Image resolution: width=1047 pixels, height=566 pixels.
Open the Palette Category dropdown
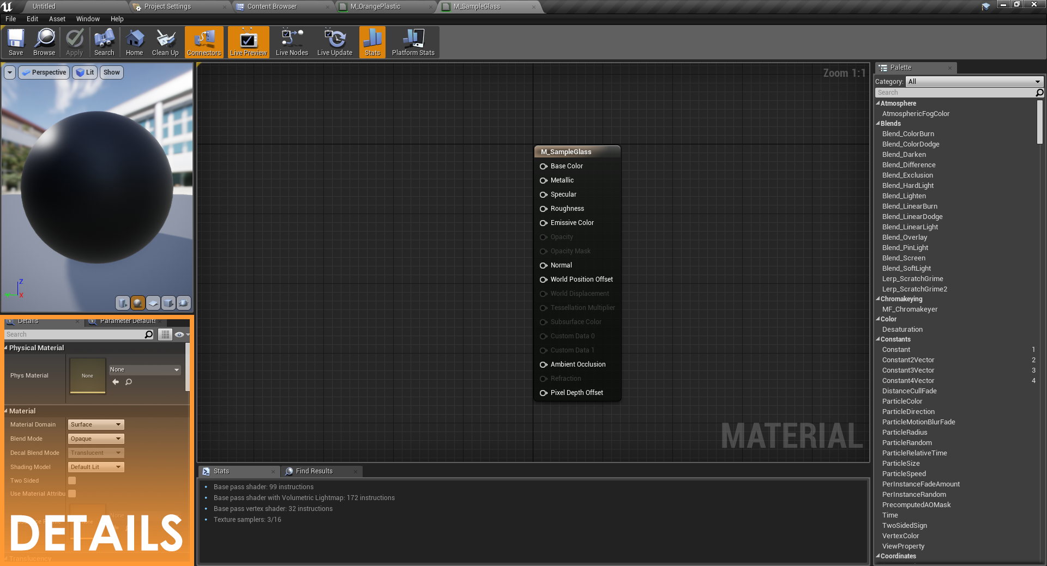(x=974, y=82)
